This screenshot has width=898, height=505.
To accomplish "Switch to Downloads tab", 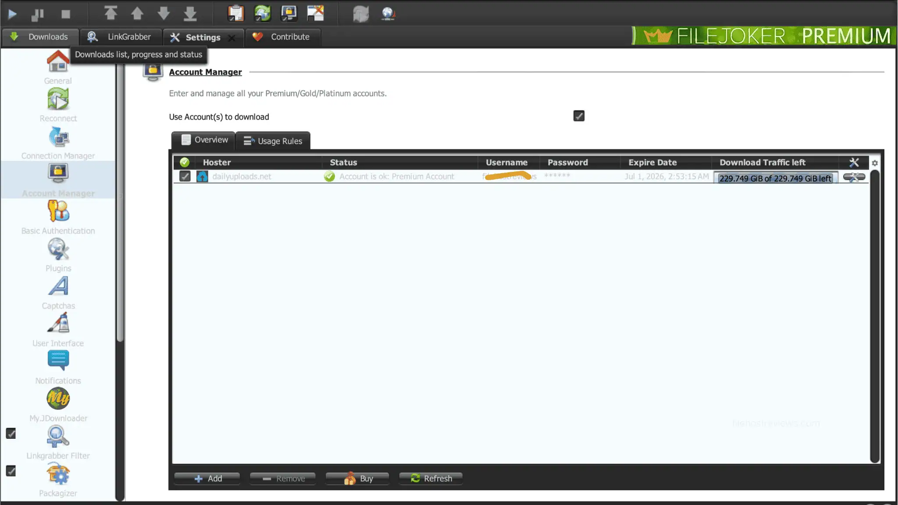I will (x=40, y=37).
